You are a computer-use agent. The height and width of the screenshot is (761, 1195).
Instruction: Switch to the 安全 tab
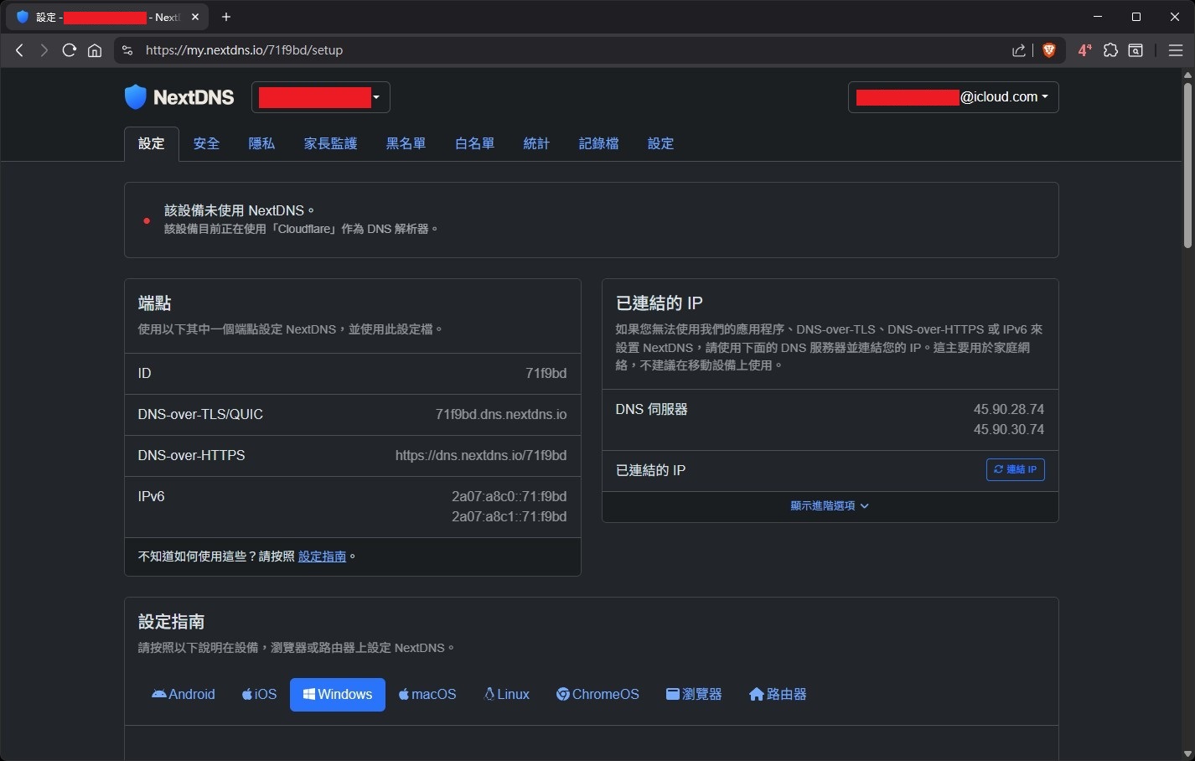[206, 143]
